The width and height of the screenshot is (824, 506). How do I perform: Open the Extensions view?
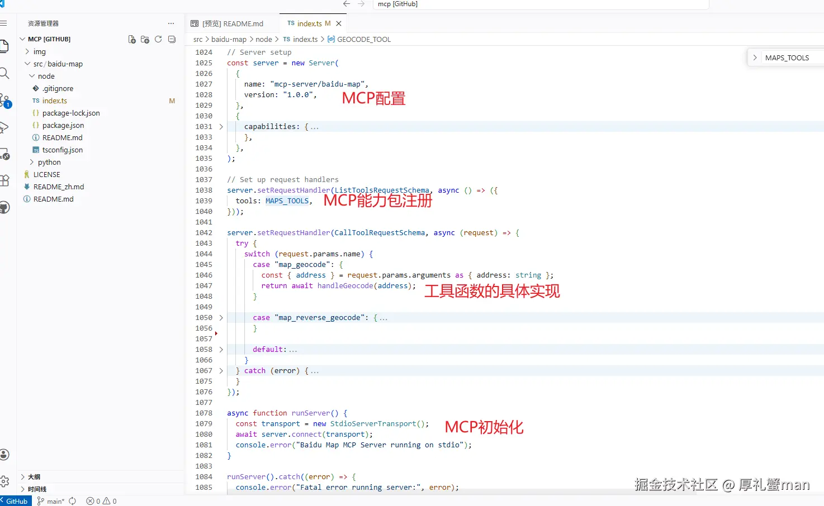(4, 180)
